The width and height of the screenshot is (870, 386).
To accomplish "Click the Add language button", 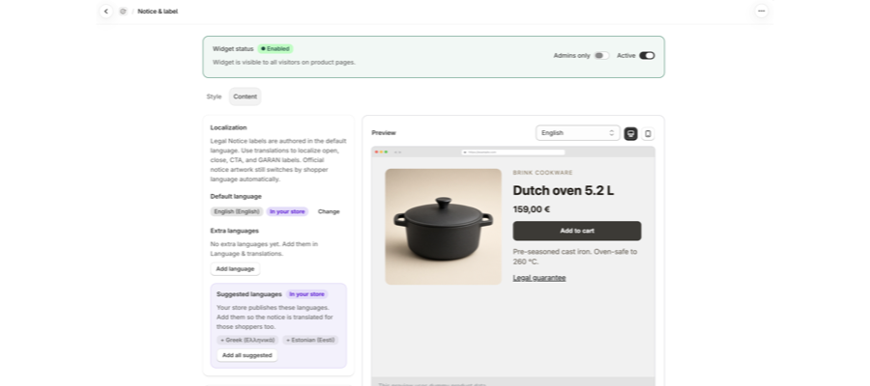I will coord(235,268).
